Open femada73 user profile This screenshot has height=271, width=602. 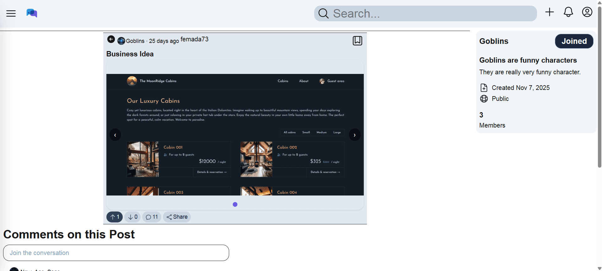click(194, 39)
